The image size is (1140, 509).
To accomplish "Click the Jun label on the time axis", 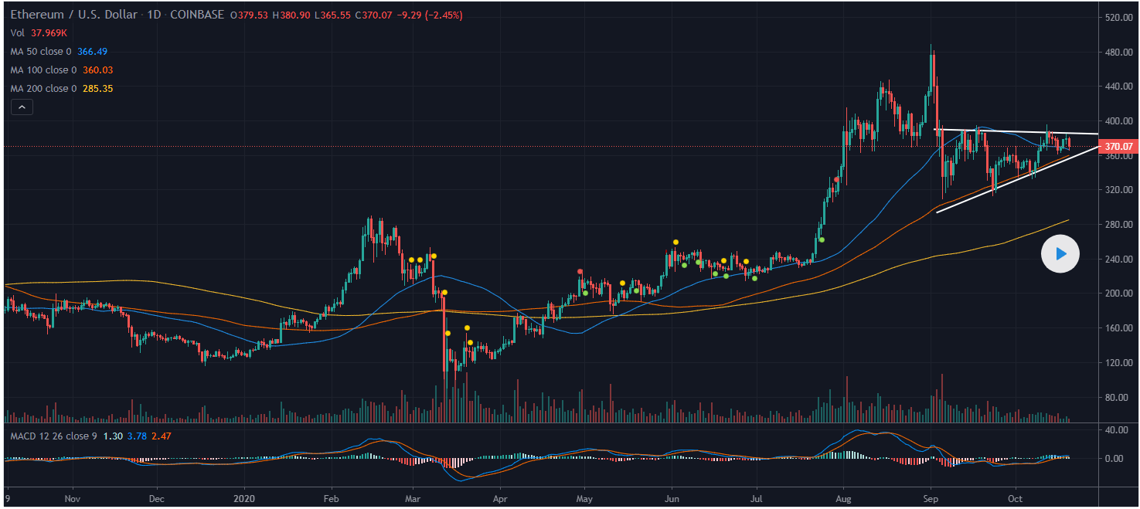I will tap(672, 499).
